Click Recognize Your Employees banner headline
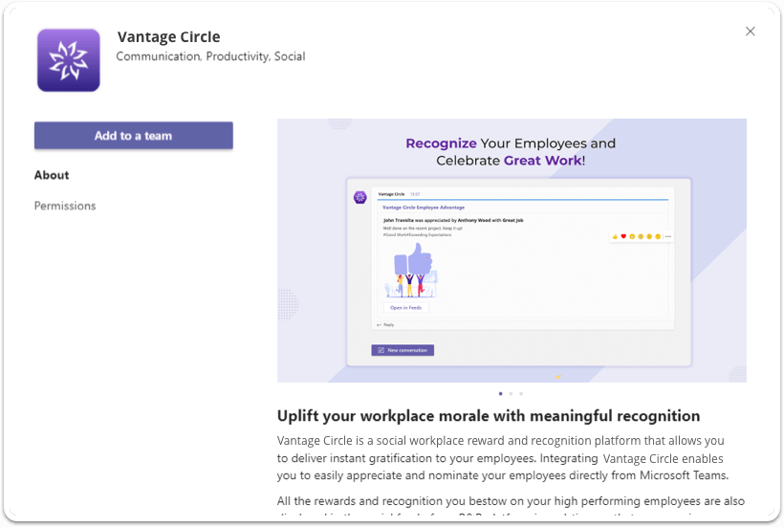 pos(511,152)
